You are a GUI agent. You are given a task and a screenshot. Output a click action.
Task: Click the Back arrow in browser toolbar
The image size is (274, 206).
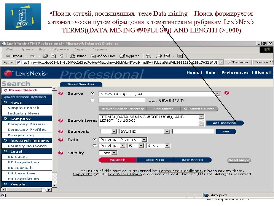14,56
